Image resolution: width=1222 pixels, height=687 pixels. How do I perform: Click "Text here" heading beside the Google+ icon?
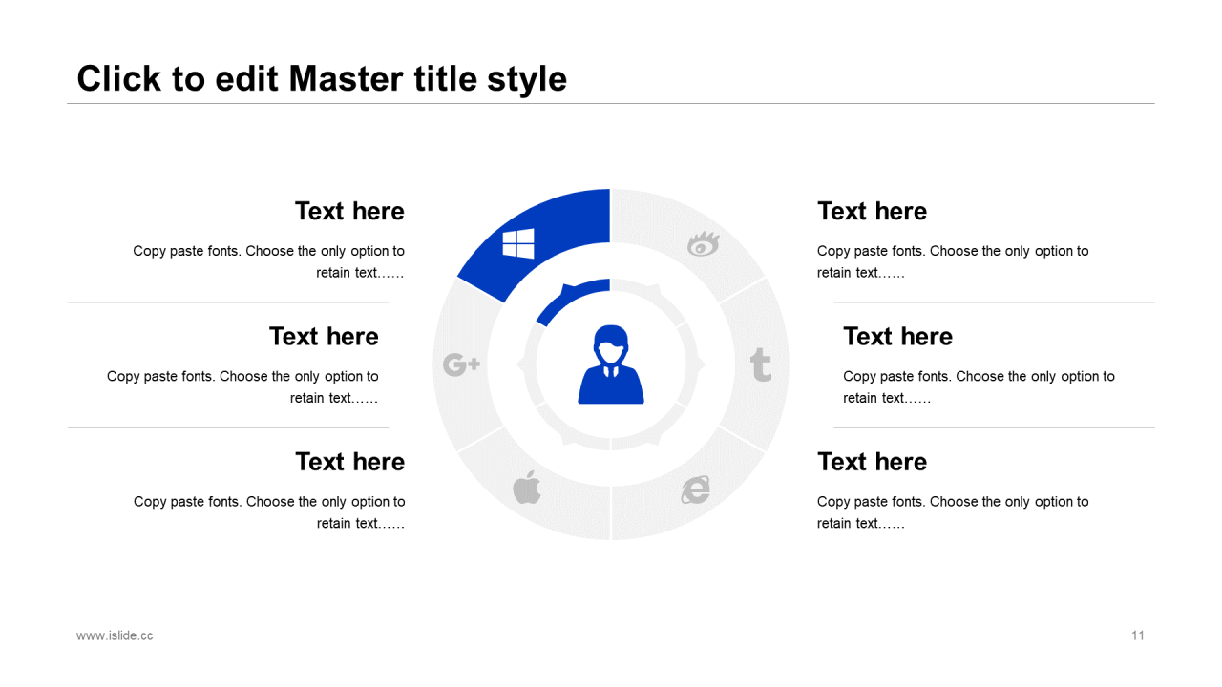[324, 336]
